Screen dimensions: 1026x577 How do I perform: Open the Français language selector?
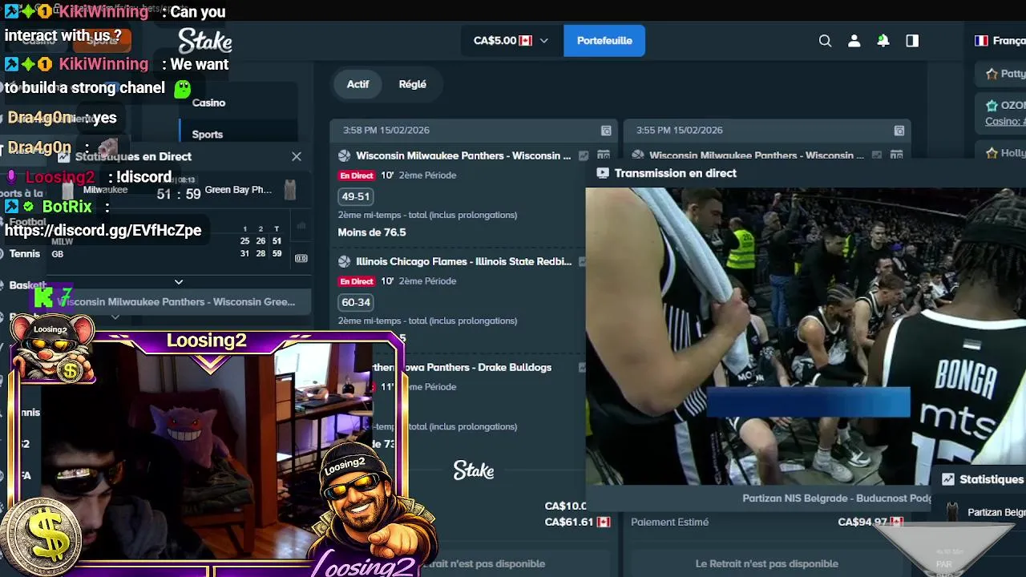1000,41
